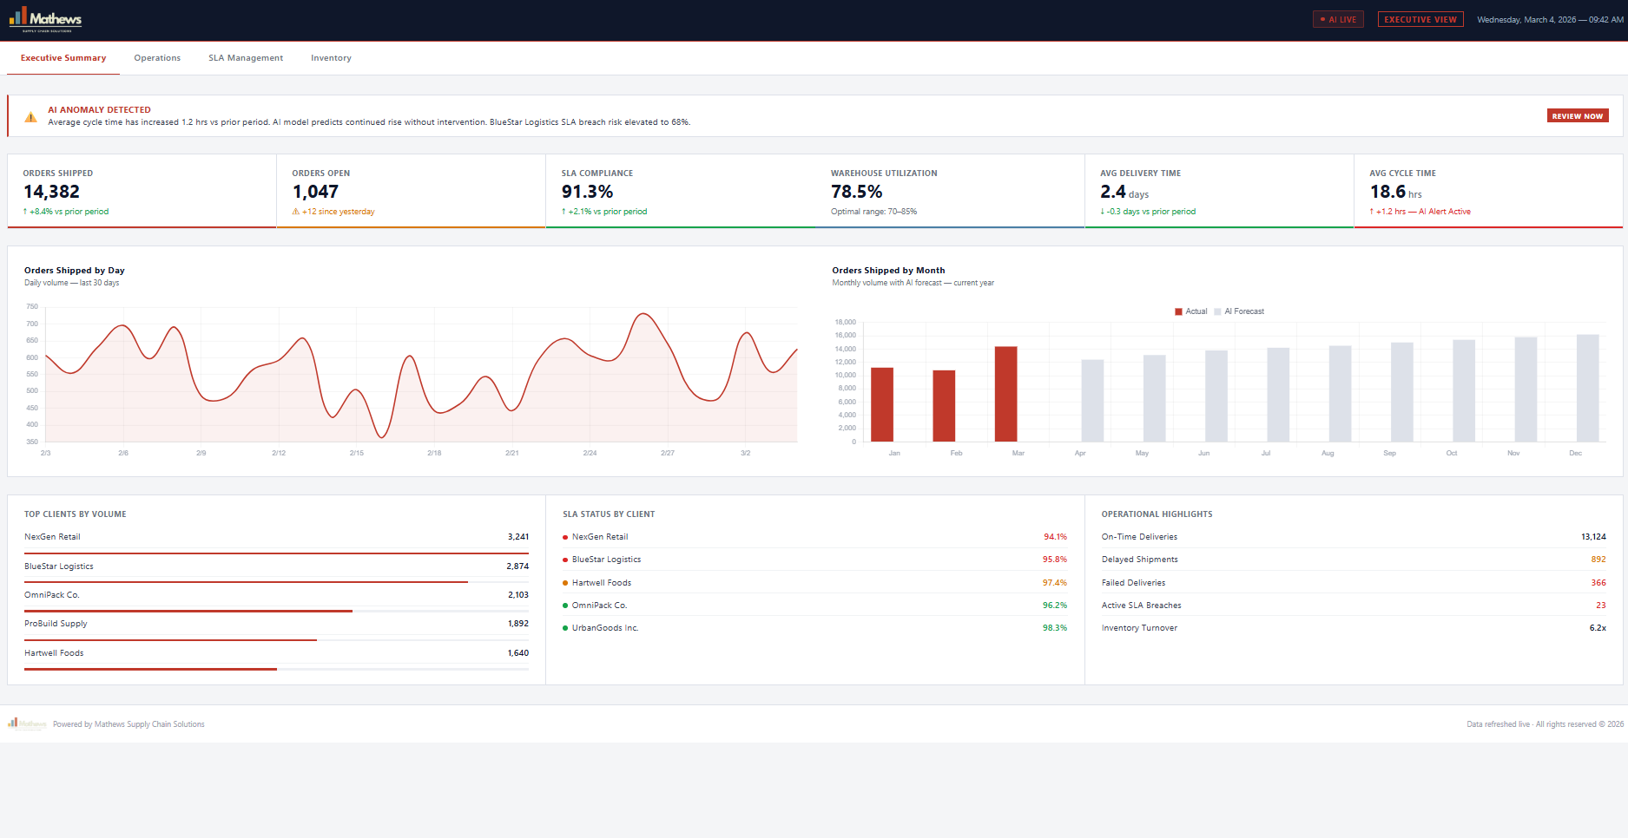Click the 'AI Anomaly Detected' heading
Screen dimensions: 1628x838
coord(99,110)
